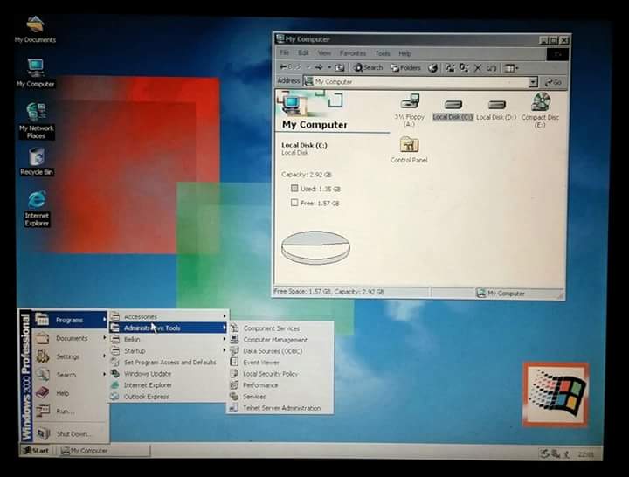This screenshot has width=629, height=477.
Task: Open the 3½ Floppy (A:) drive icon
Action: coord(409,104)
